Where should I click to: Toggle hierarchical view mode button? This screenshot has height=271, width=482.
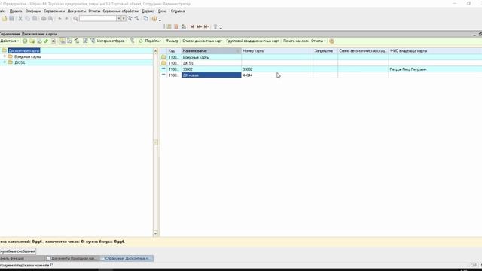62,41
